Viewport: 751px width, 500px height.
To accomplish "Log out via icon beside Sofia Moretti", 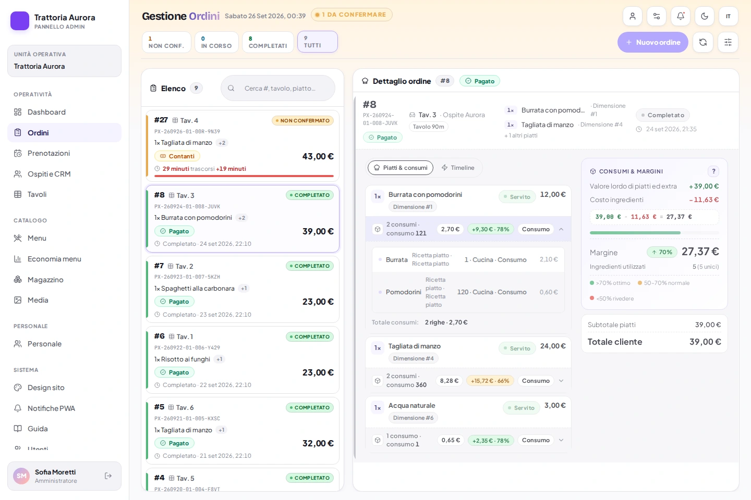I will [x=108, y=476].
